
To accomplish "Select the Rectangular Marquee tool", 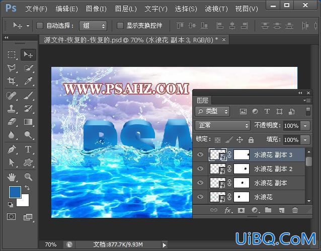I will click(12, 55).
